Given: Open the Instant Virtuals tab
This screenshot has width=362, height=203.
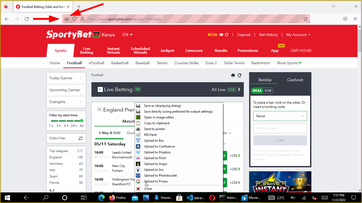Looking at the screenshot, I should tap(113, 50).
